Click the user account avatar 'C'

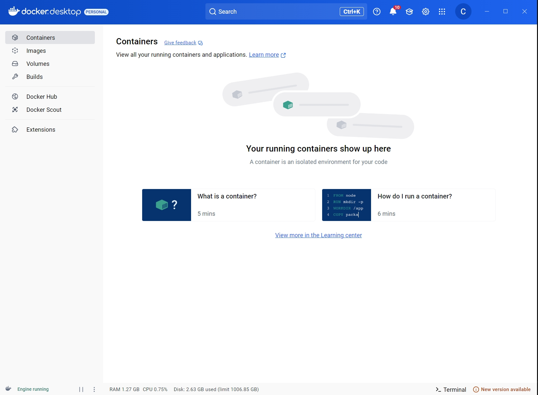point(463,12)
